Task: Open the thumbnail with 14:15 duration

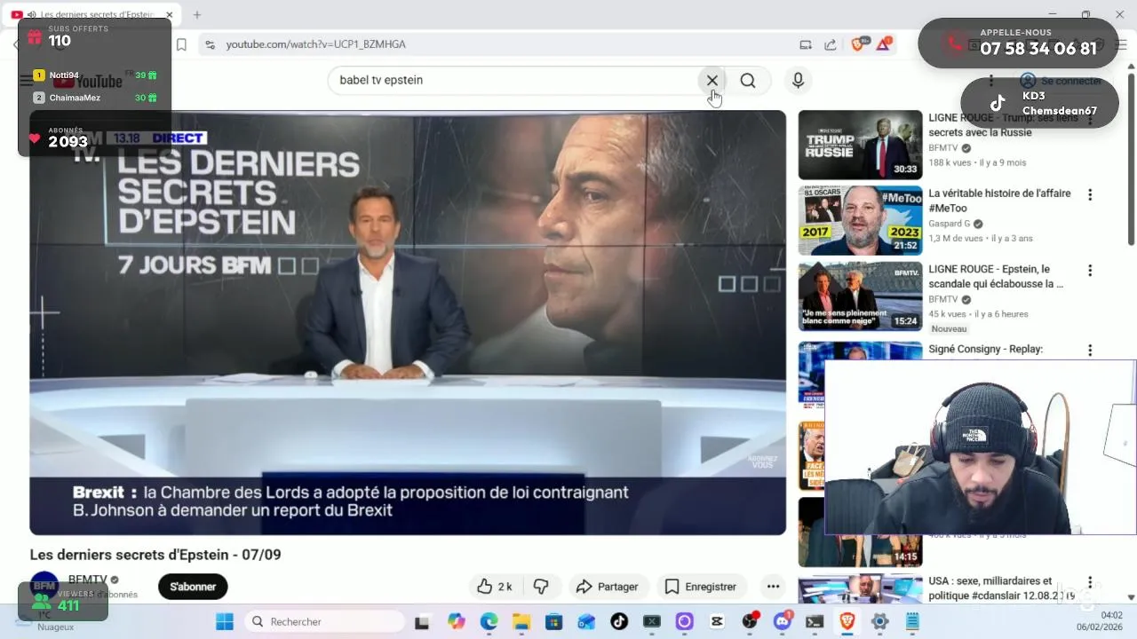Action: coord(860,532)
